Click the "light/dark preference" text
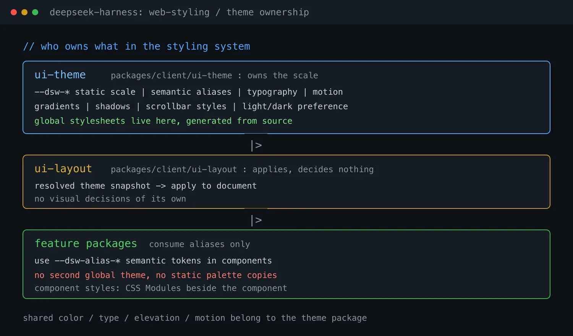Image resolution: width=573 pixels, height=336 pixels. point(295,107)
